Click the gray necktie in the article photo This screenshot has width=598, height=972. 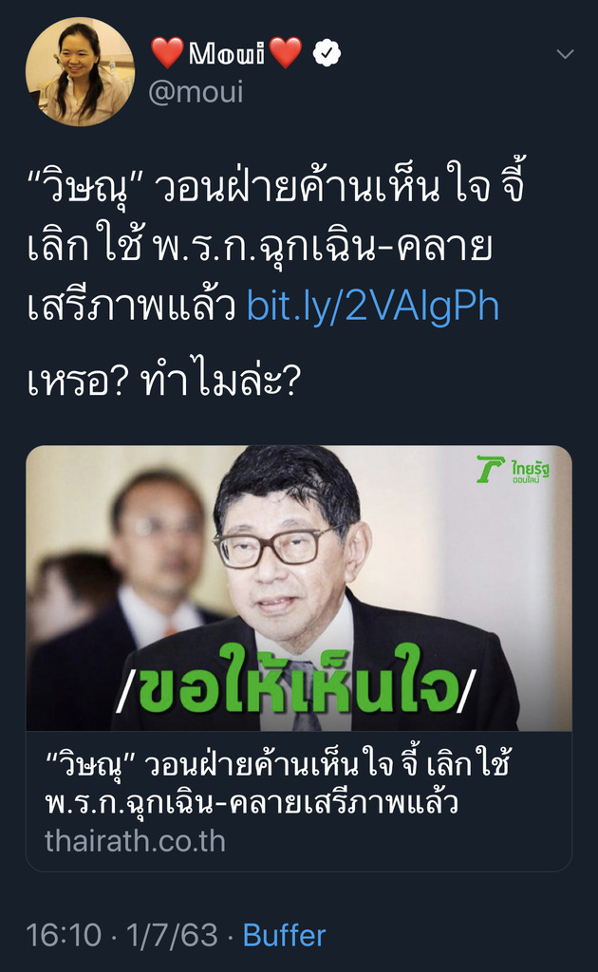pyautogui.click(x=305, y=694)
